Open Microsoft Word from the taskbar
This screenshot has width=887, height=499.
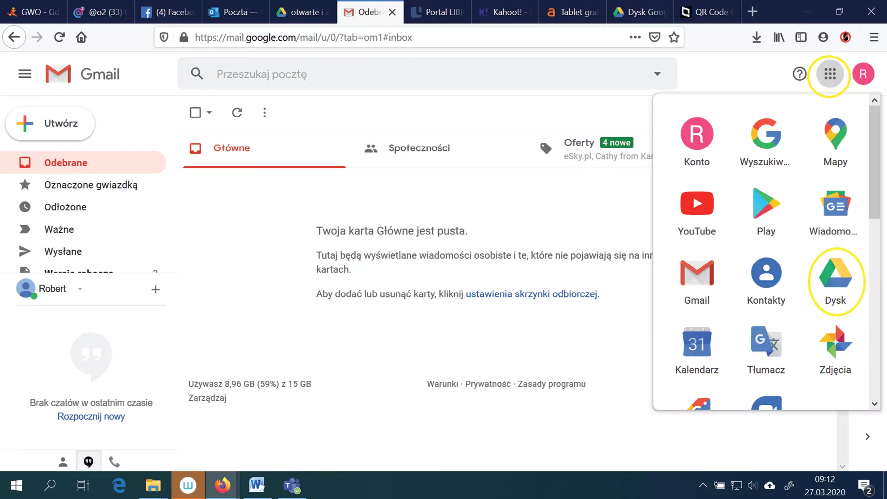tap(256, 485)
